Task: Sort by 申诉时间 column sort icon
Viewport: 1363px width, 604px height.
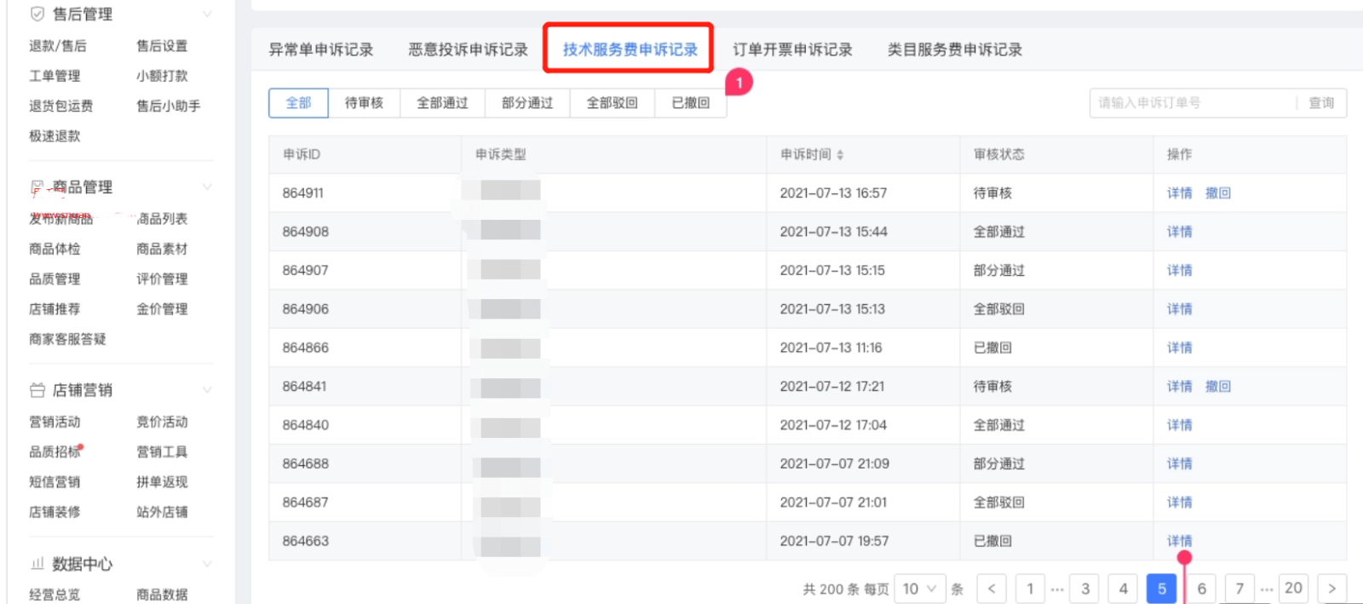Action: click(x=840, y=155)
